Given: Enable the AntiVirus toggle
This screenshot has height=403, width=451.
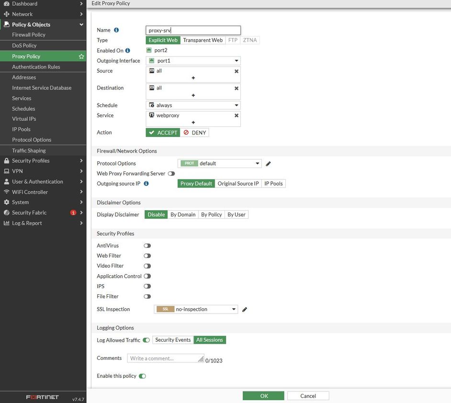Looking at the screenshot, I should 147,246.
